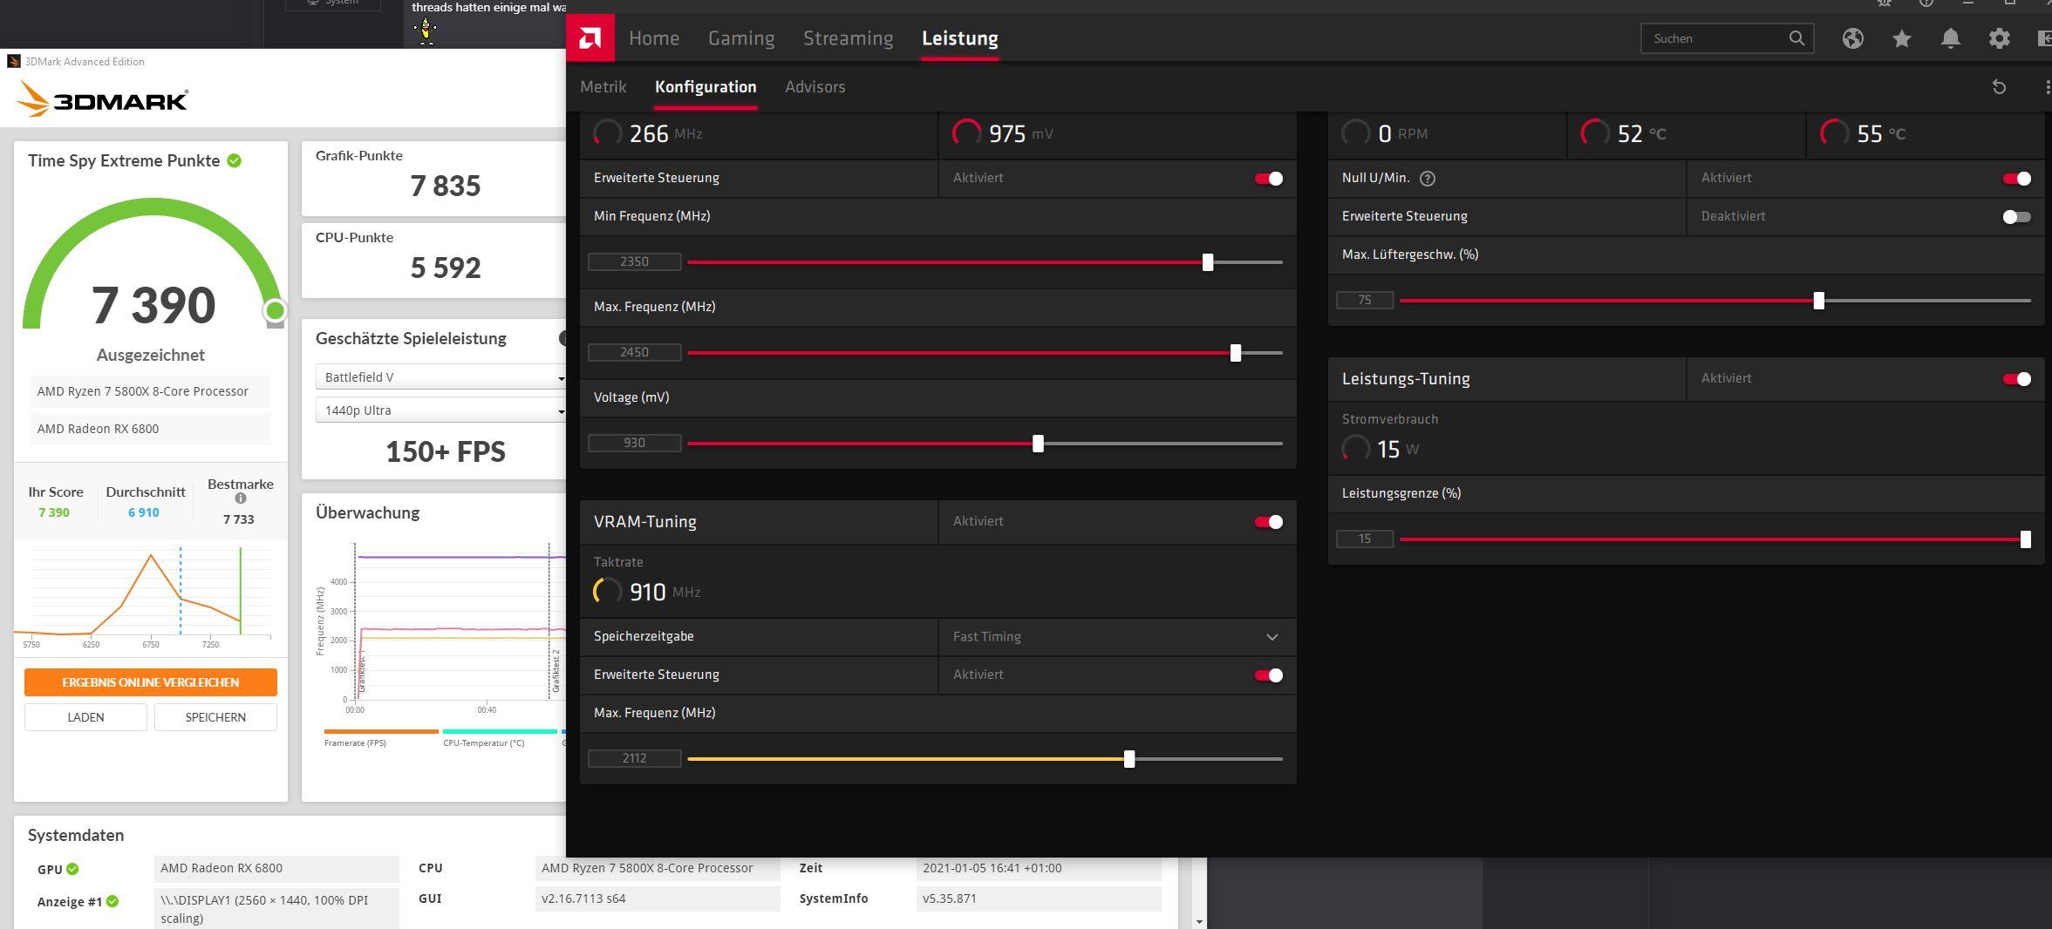2052x929 pixels.
Task: Click the smiley emoticon in the background forum window
Action: click(426, 31)
